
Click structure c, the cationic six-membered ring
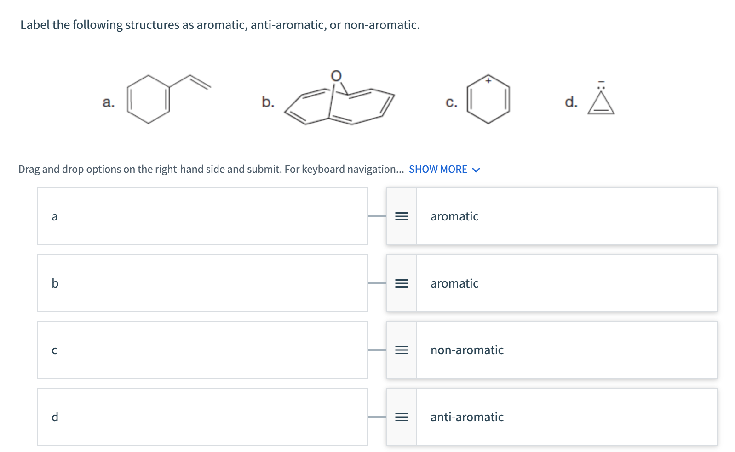coord(488,100)
